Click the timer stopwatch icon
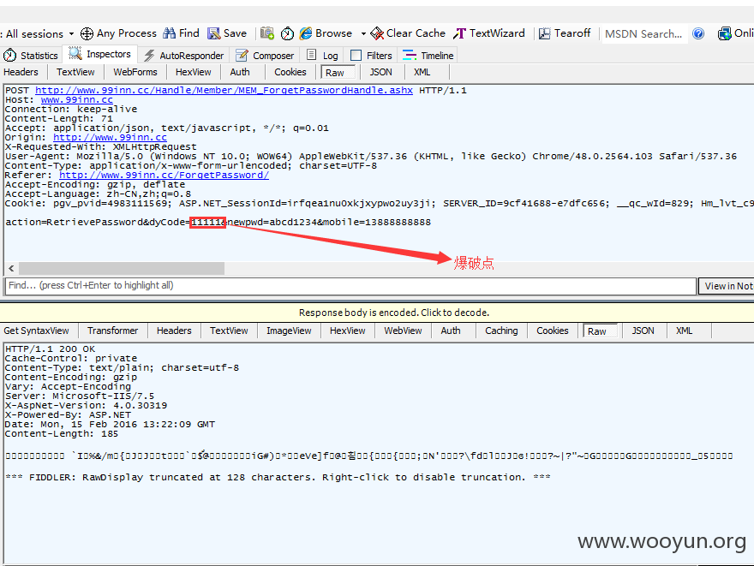This screenshot has width=754, height=566. click(x=287, y=33)
